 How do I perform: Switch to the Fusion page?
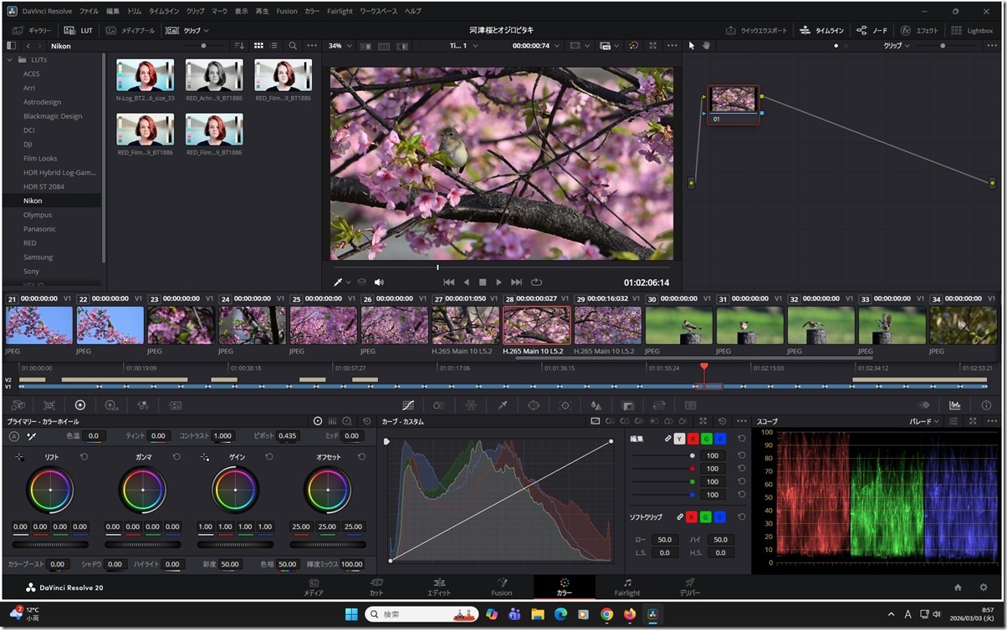point(501,587)
